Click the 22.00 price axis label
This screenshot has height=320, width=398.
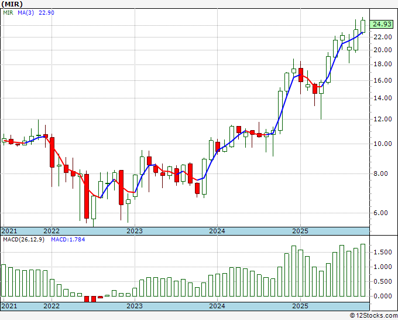(383, 37)
